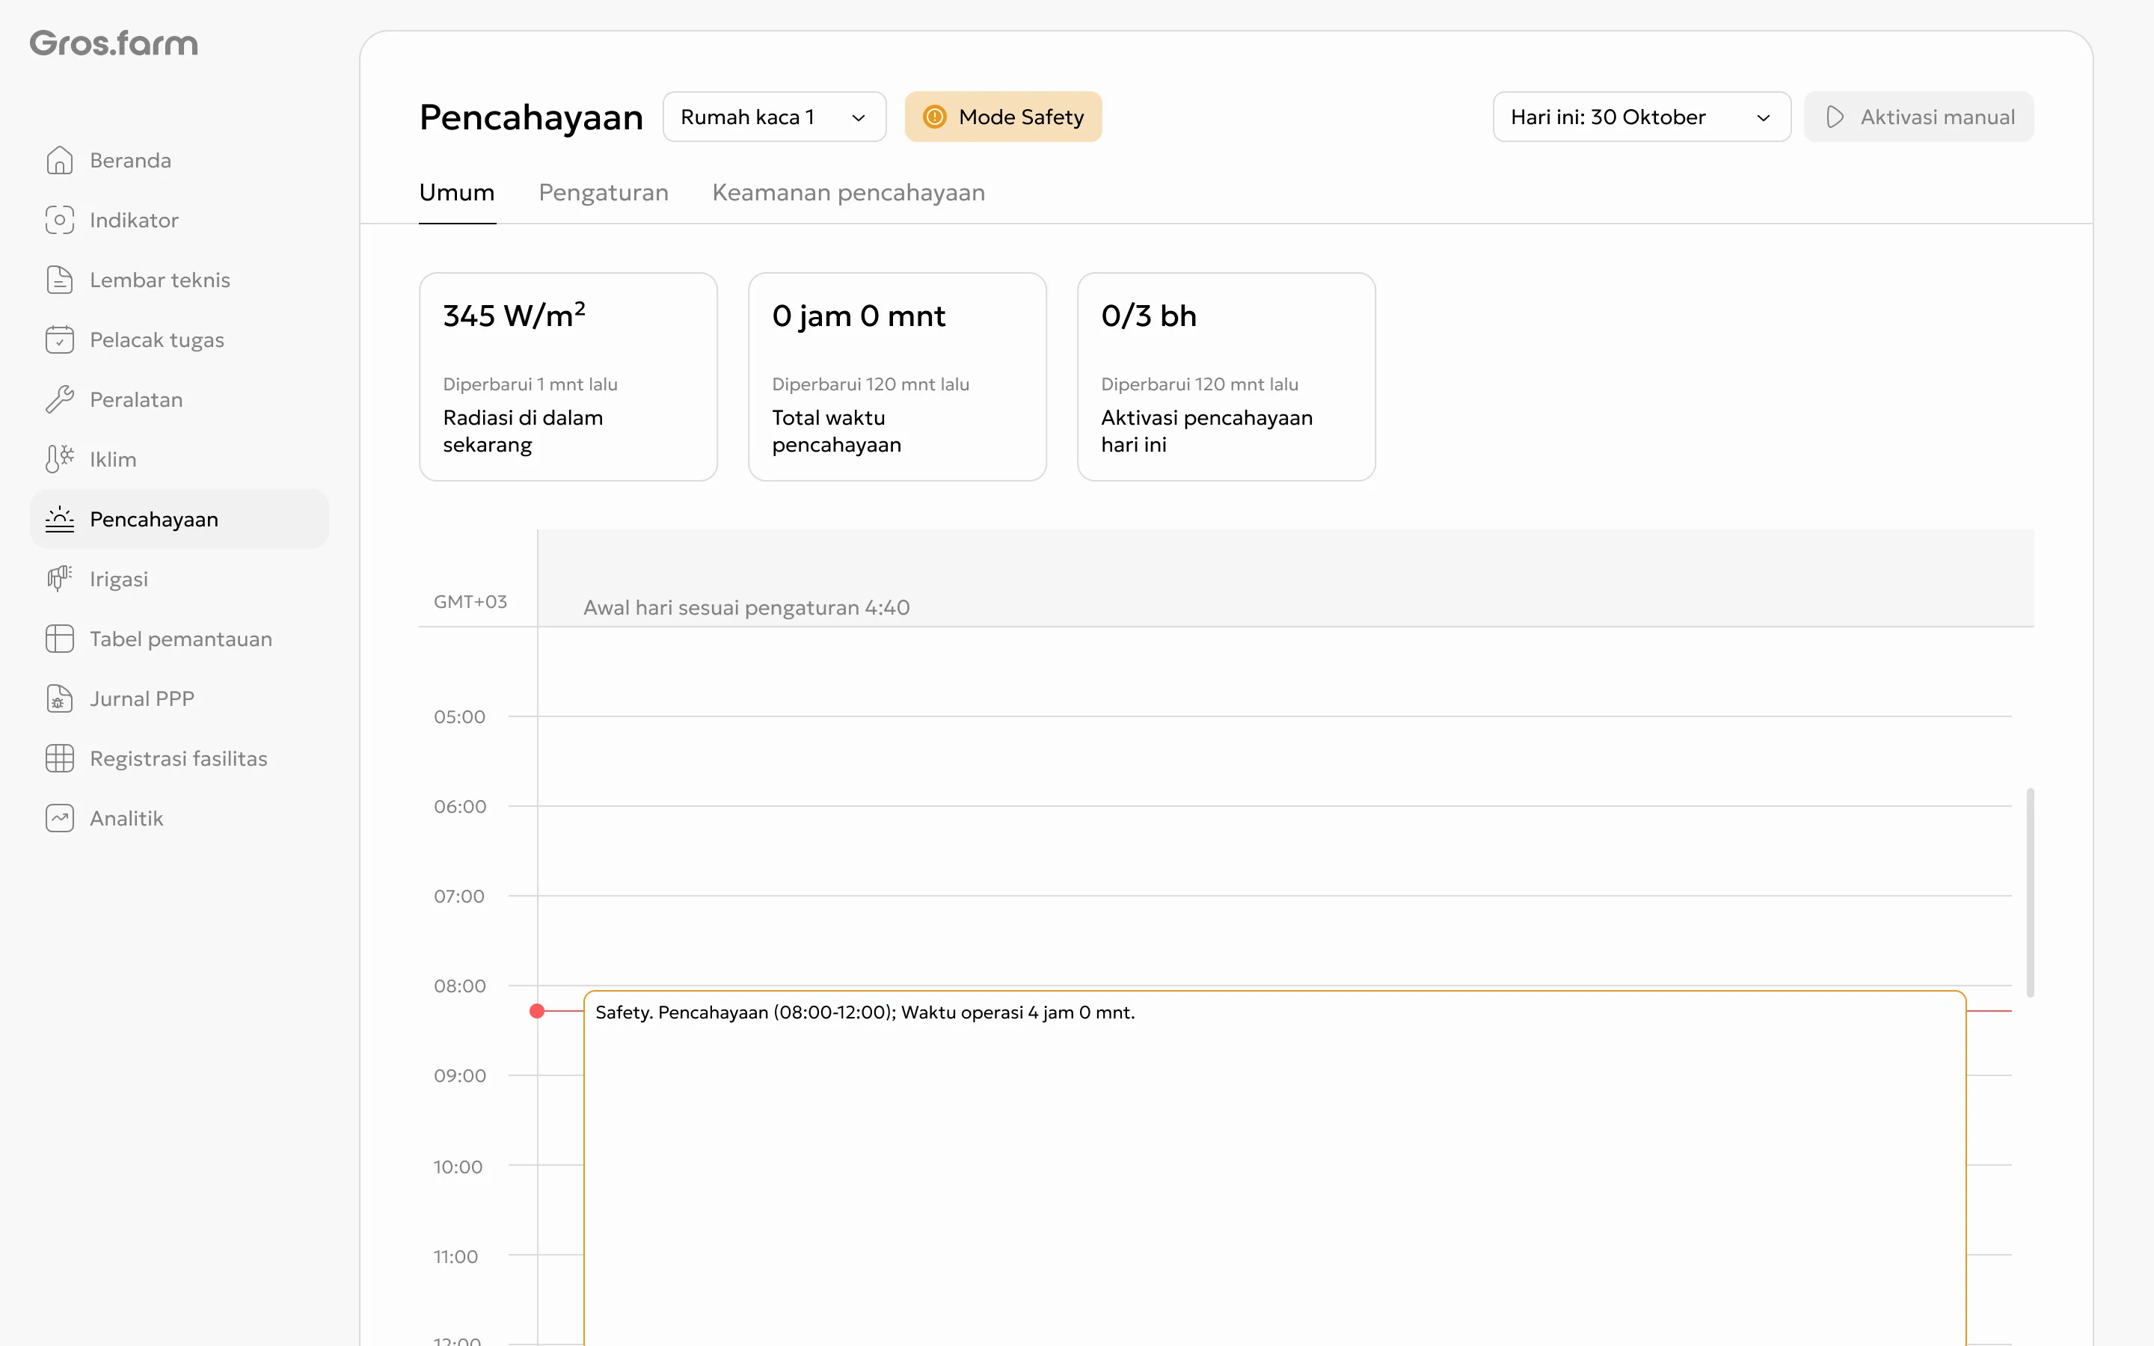The width and height of the screenshot is (2154, 1346).
Task: Switch to the Umum tab
Action: [457, 192]
